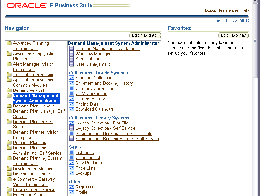
Task: Select the Demand Planner Self Service responsibility
Action: tap(33, 124)
